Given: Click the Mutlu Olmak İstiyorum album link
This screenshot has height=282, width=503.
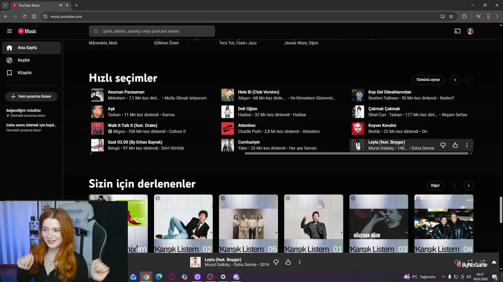Looking at the screenshot, I should 185,98.
